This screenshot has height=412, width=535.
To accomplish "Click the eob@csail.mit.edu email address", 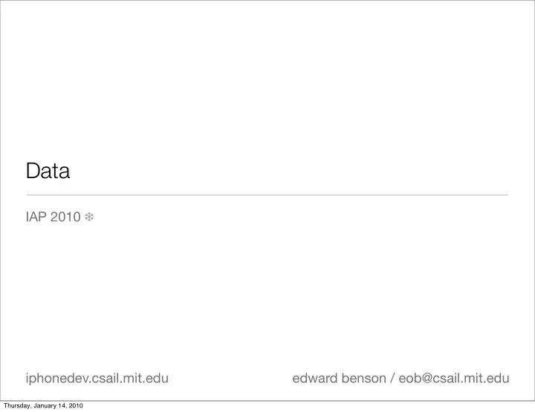I will point(454,379).
